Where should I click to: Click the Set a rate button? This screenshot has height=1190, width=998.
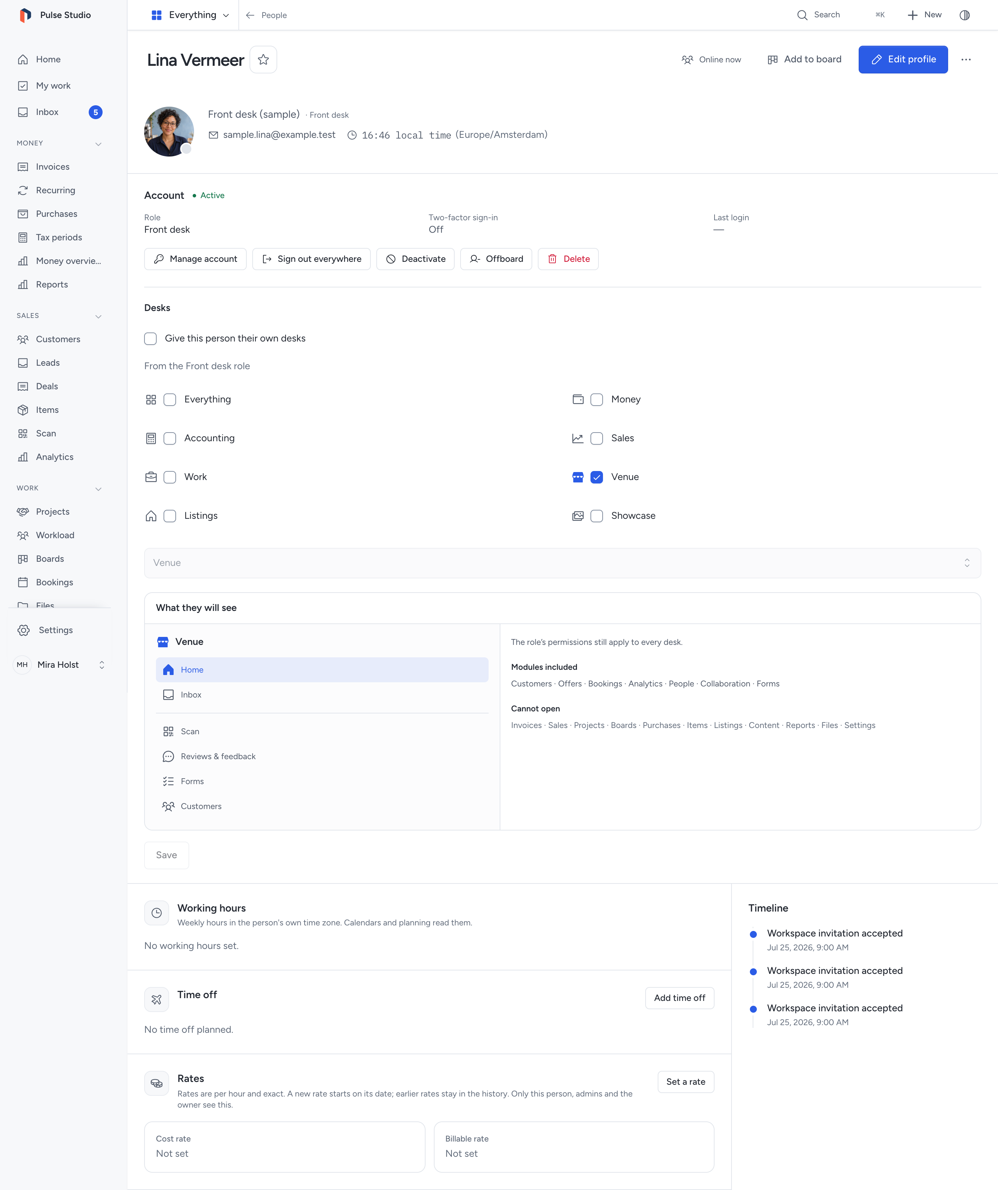(685, 1082)
